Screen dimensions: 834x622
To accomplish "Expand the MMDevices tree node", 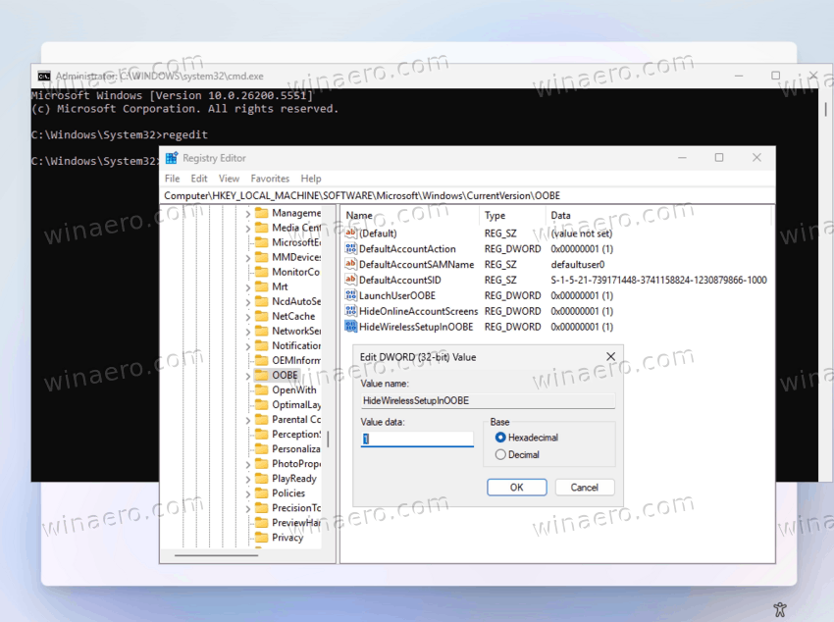I will coord(248,258).
